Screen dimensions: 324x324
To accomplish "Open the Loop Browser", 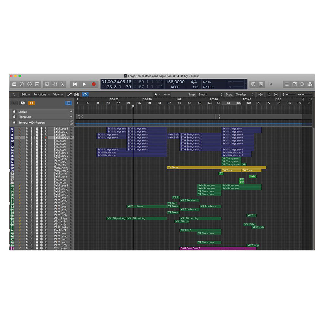I will point(302,84).
